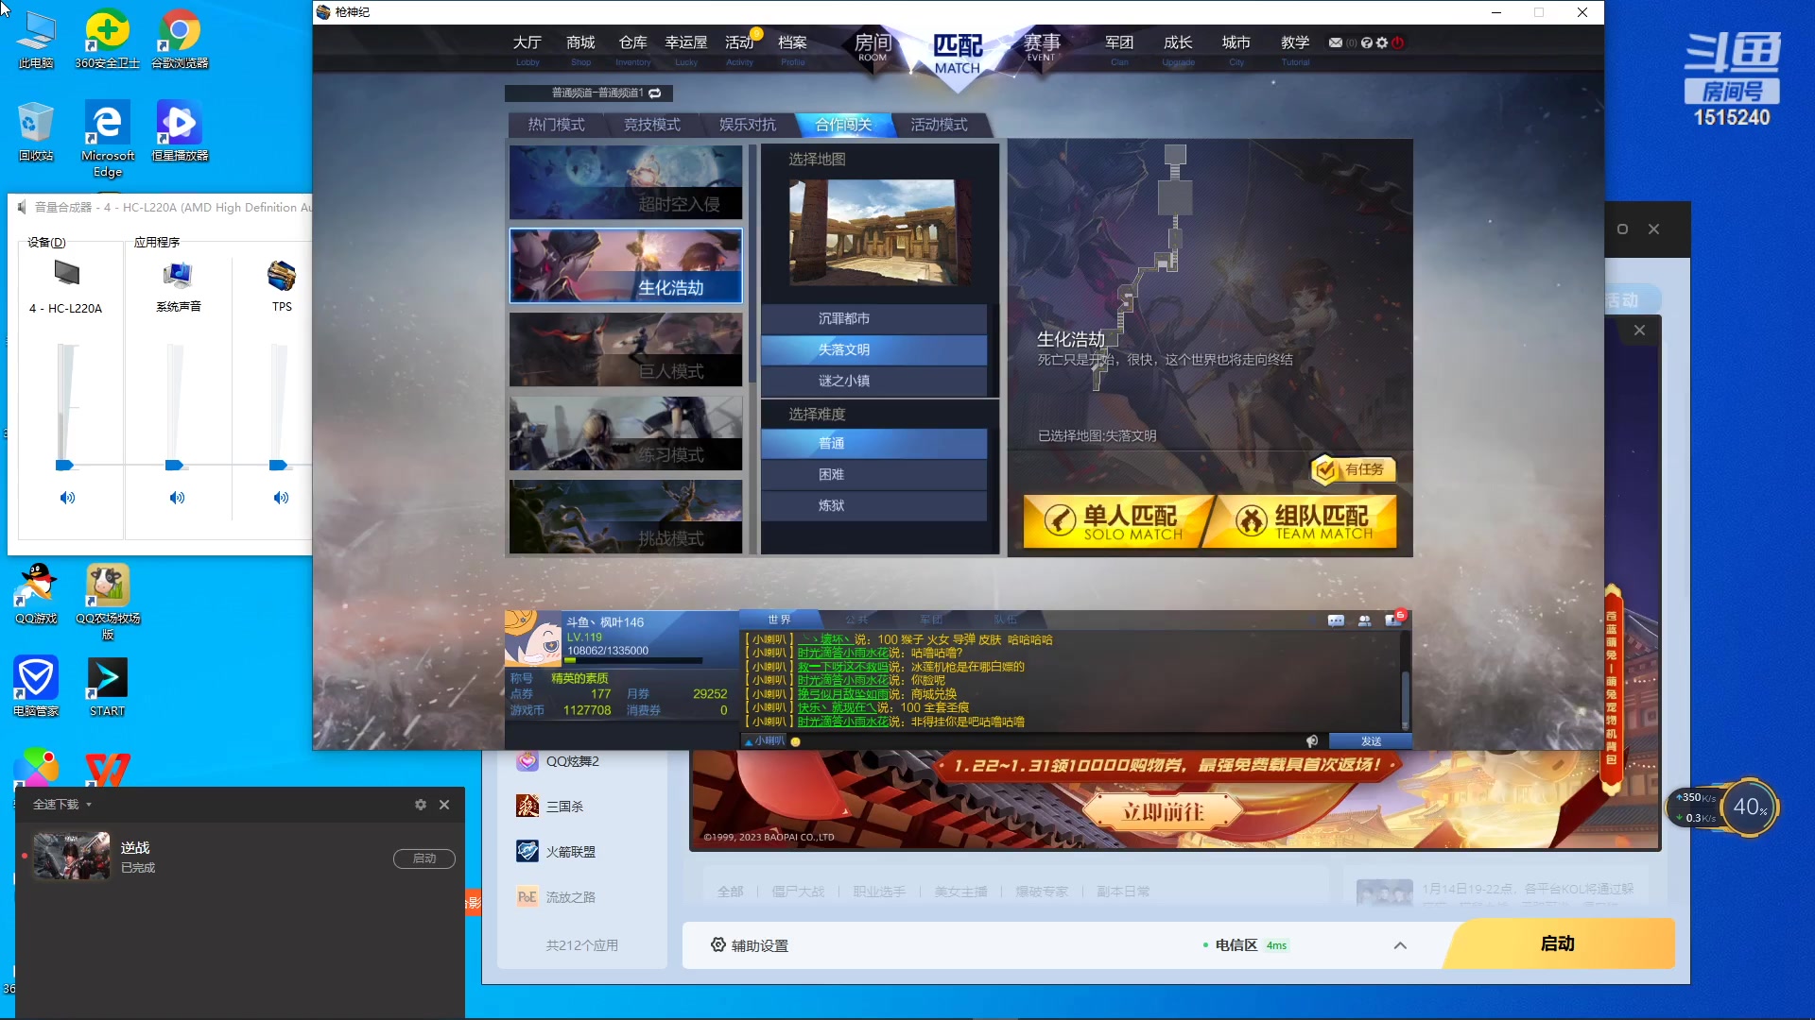1815x1020 pixels.
Task: Click 立即前往 banner button
Action: [1163, 812]
